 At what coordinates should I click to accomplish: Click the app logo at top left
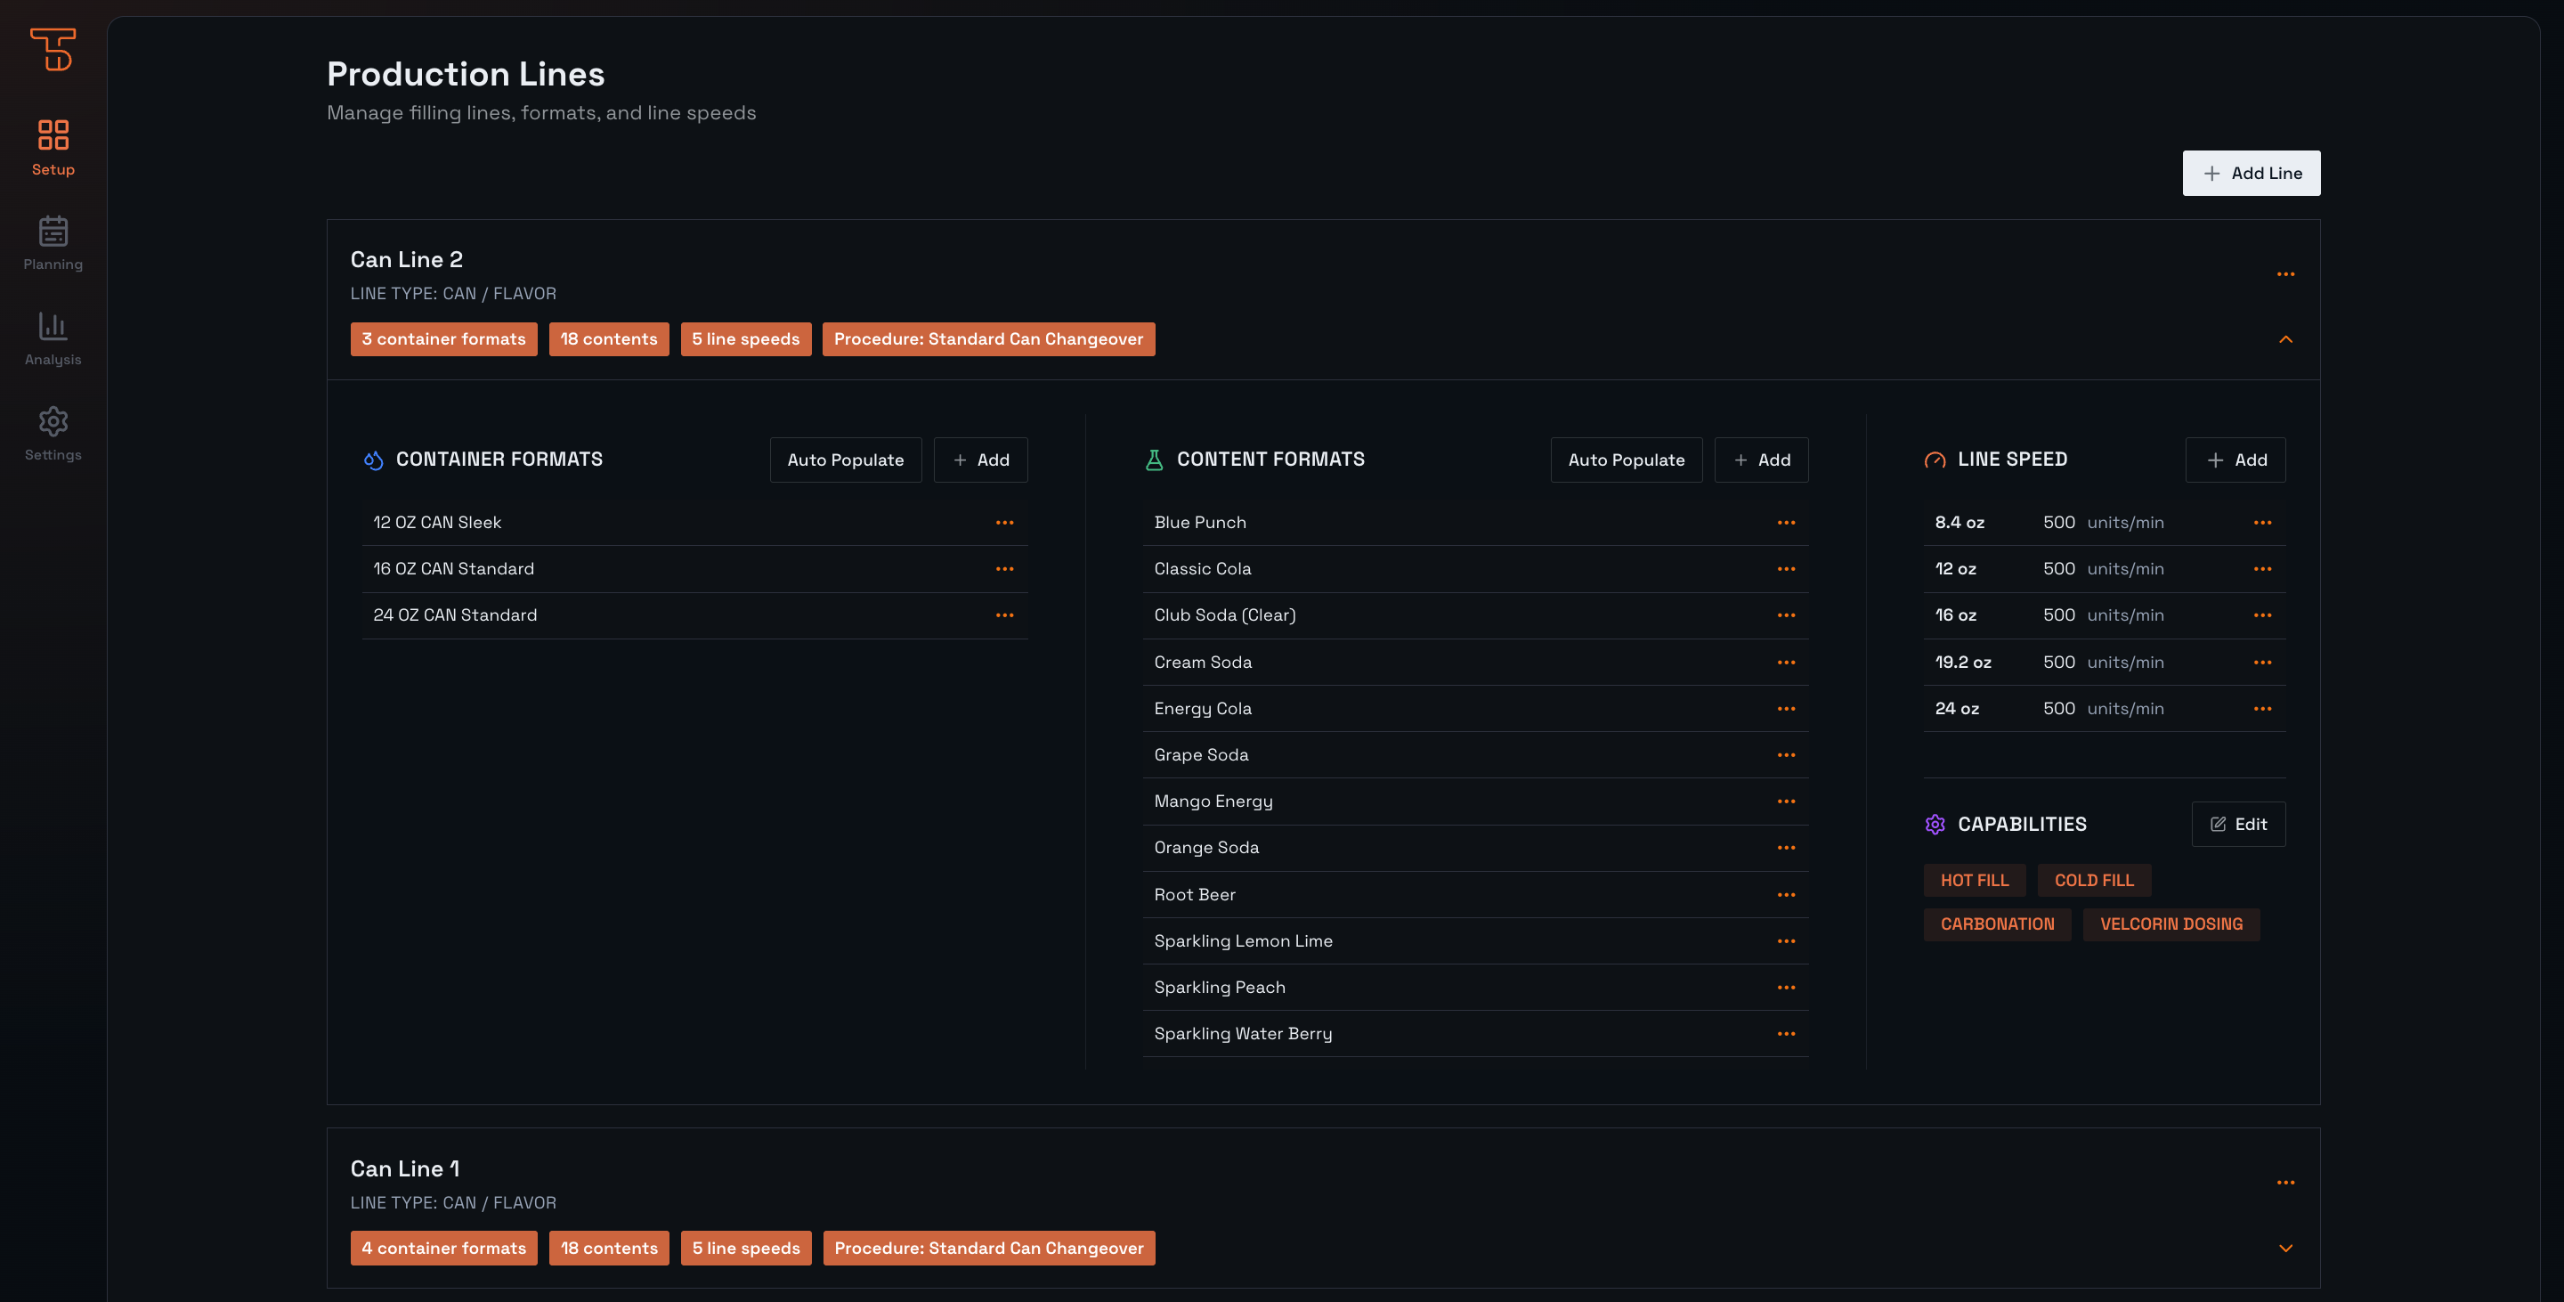[53, 49]
